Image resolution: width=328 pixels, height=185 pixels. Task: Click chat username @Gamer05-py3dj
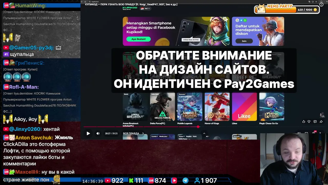pyautogui.click(x=32, y=48)
